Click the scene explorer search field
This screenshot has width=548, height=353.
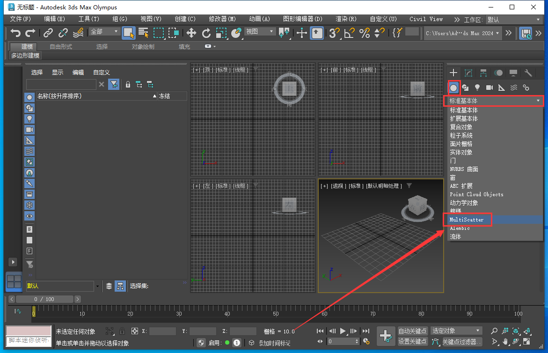pyautogui.click(x=61, y=85)
